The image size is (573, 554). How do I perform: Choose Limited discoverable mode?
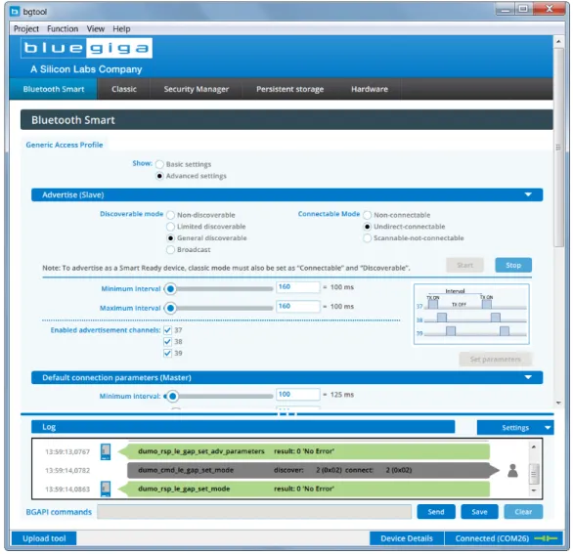point(170,227)
